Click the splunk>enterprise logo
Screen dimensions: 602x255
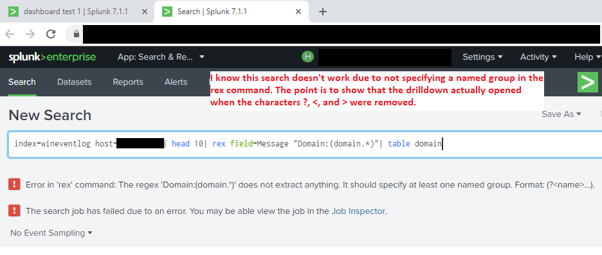click(52, 57)
